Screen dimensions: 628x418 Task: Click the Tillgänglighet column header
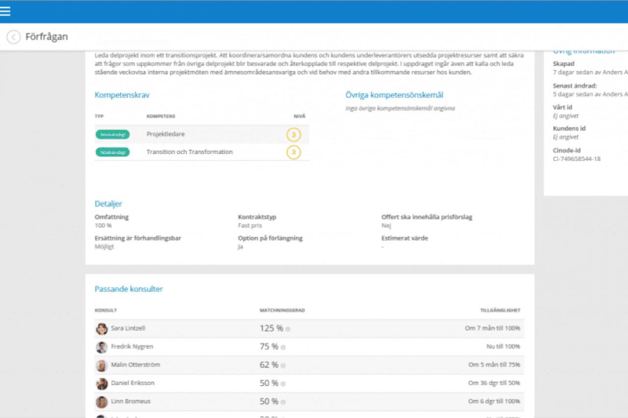500,310
